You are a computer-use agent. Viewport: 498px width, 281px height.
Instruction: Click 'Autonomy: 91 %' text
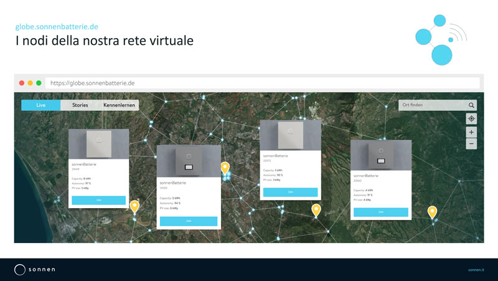click(364, 195)
